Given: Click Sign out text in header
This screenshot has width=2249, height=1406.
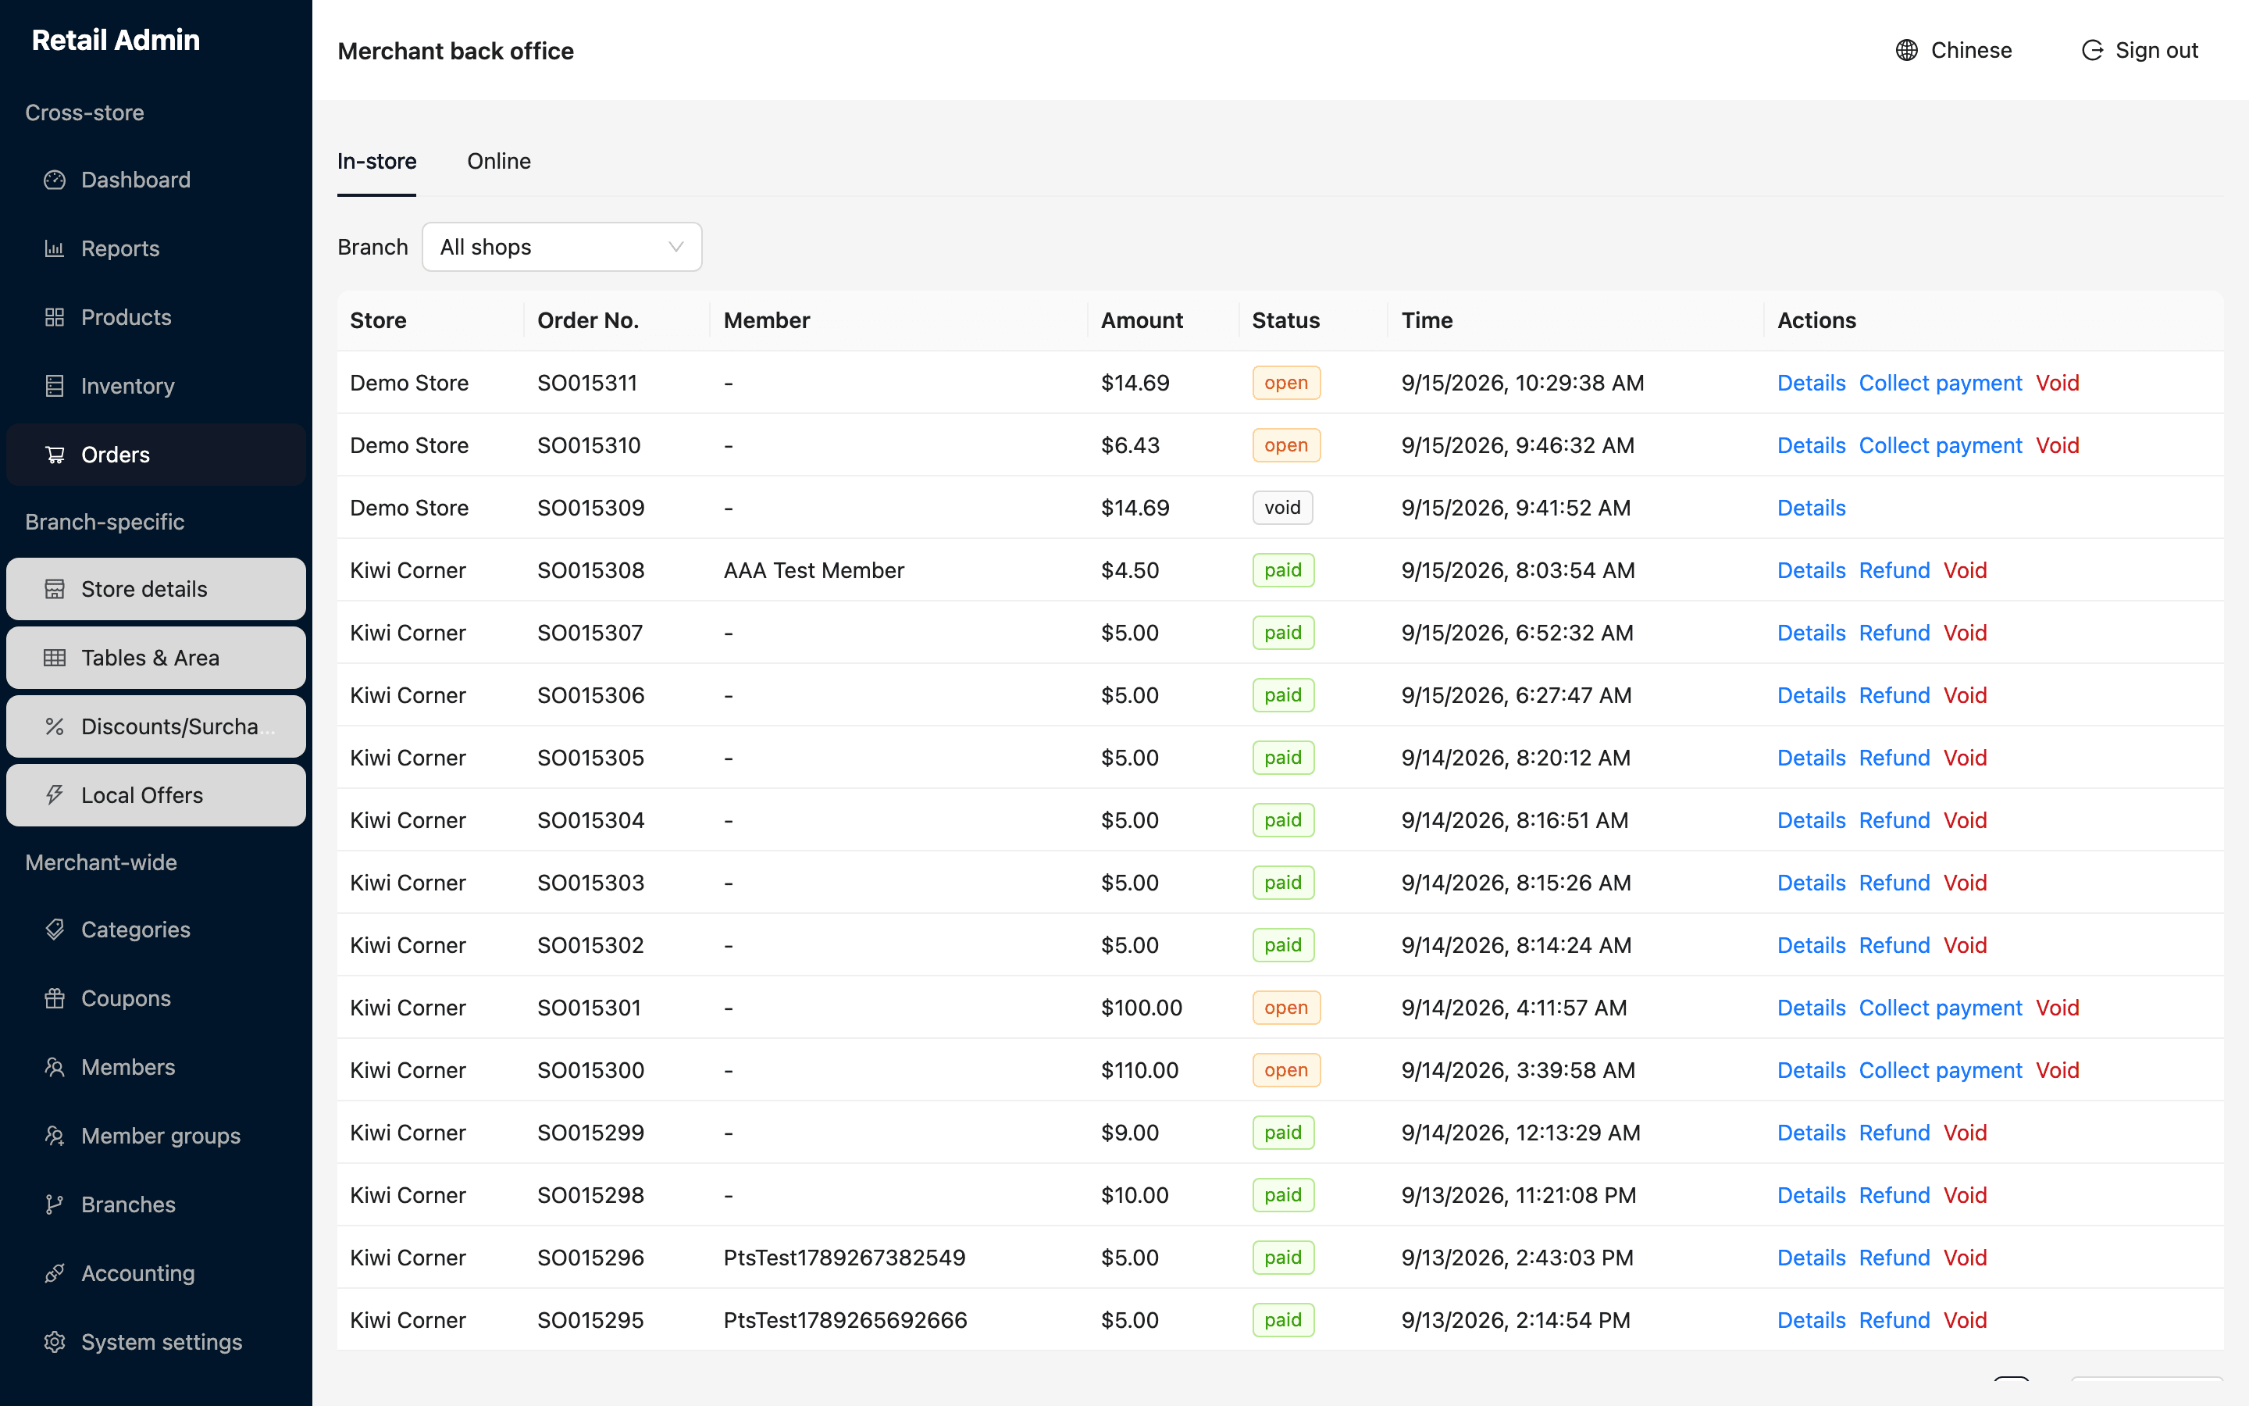Looking at the screenshot, I should [2157, 50].
